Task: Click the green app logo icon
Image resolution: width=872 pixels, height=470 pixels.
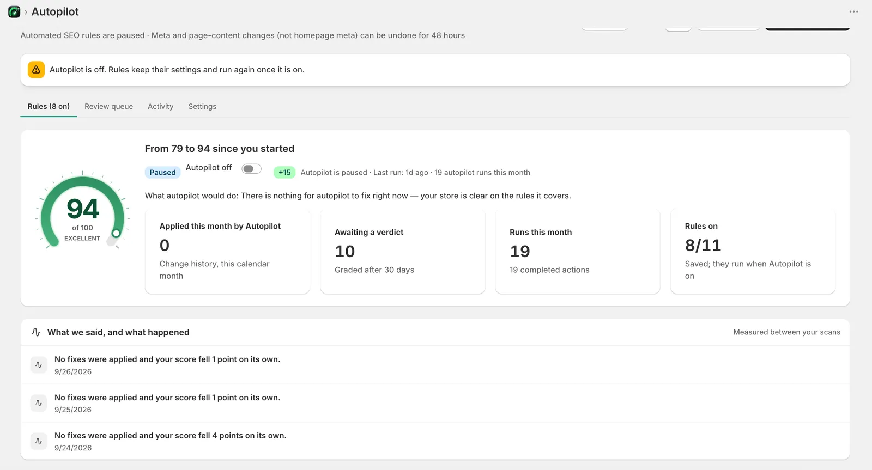Action: pos(14,12)
